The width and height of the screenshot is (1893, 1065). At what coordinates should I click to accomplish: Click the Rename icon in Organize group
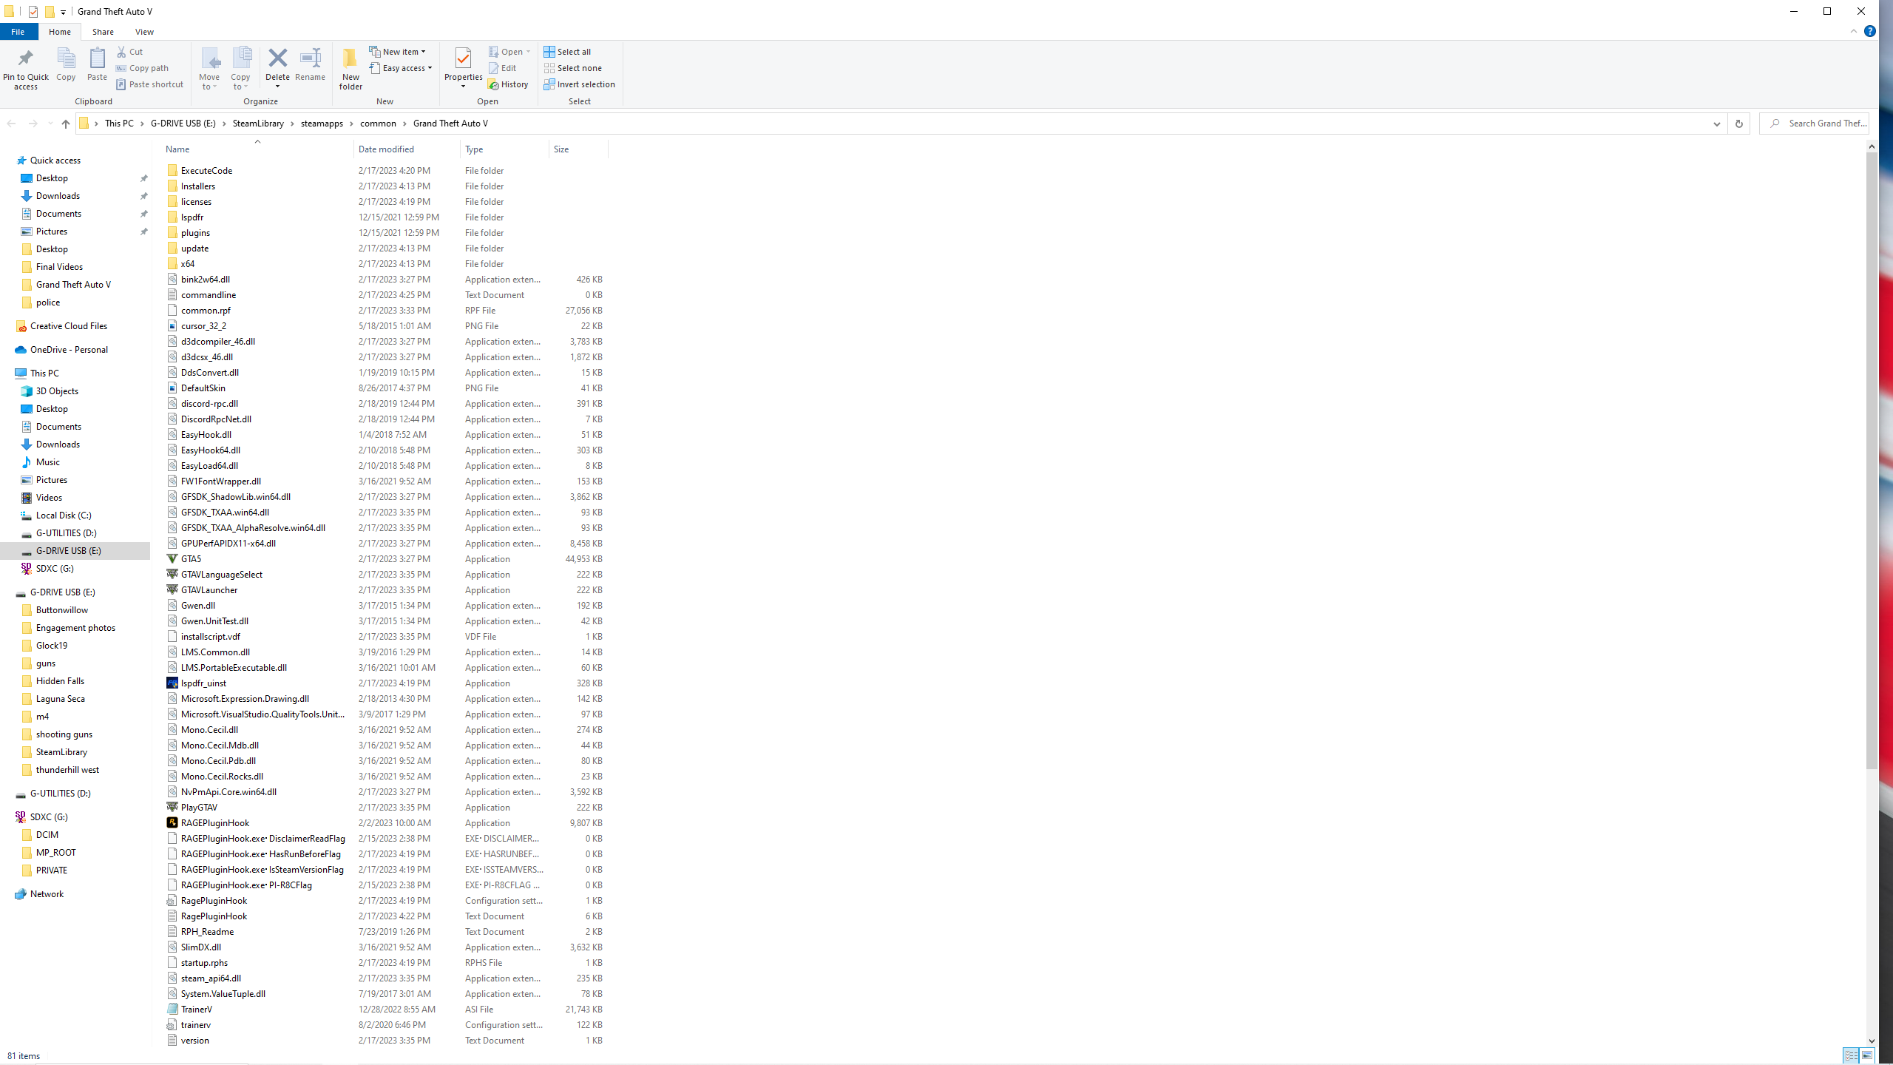(310, 59)
